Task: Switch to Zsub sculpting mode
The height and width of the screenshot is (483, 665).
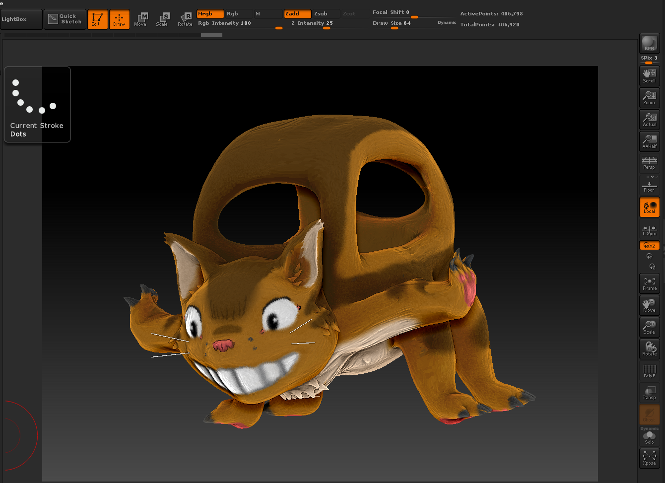Action: point(326,14)
